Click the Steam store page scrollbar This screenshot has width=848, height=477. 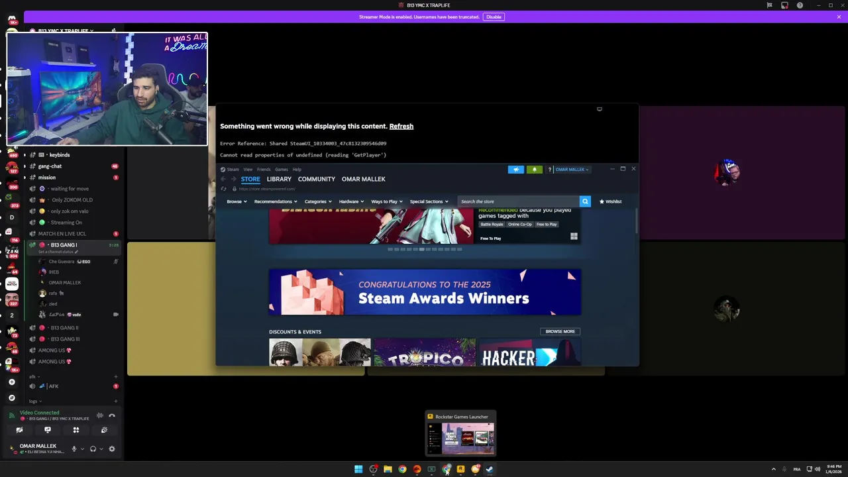click(x=636, y=221)
